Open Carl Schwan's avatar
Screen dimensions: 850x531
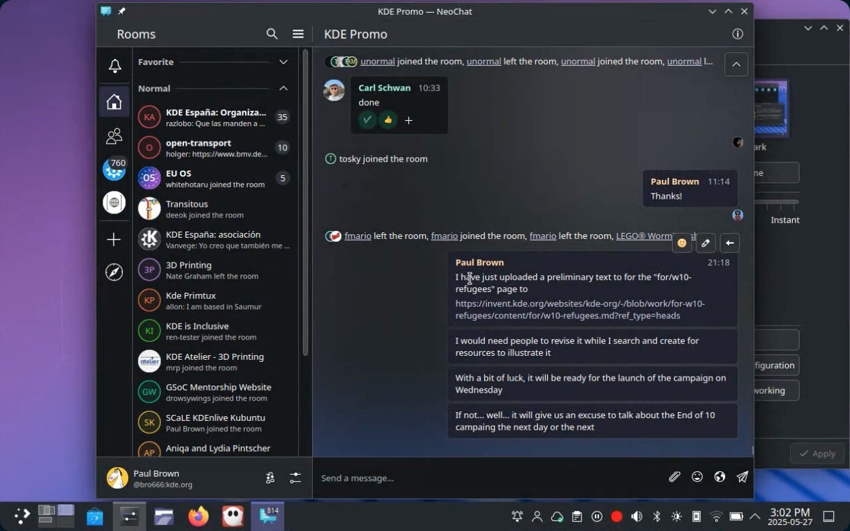click(x=334, y=90)
